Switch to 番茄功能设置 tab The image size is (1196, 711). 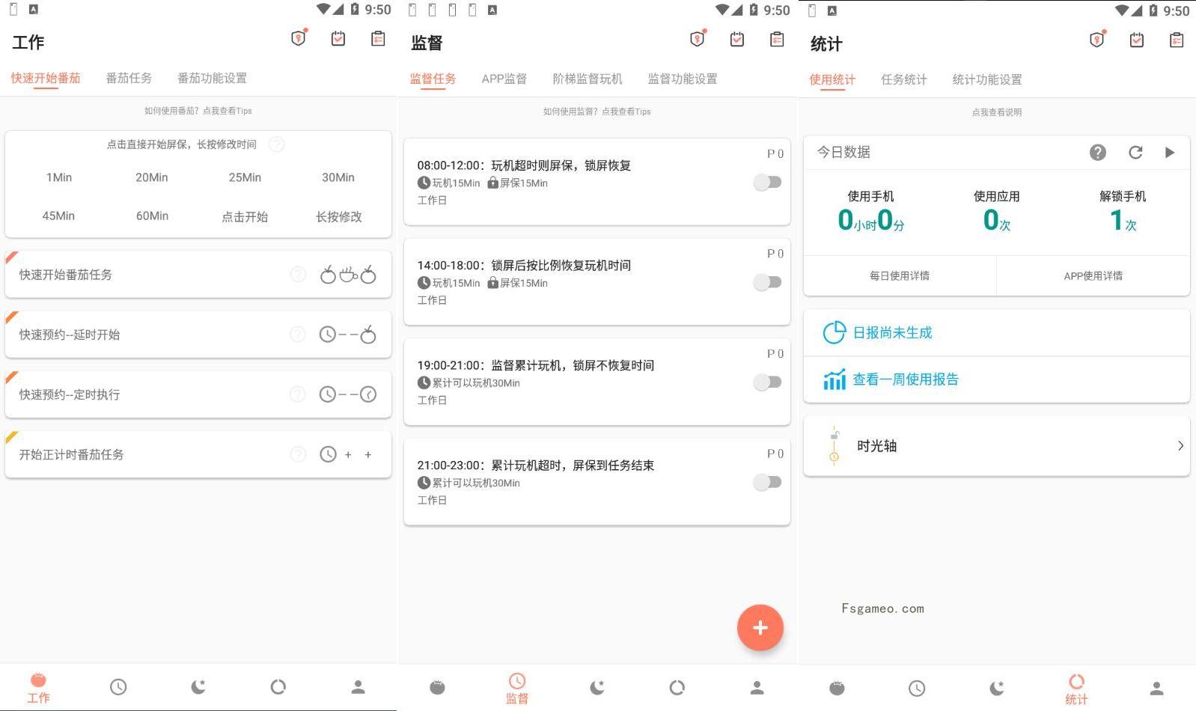[x=212, y=78]
